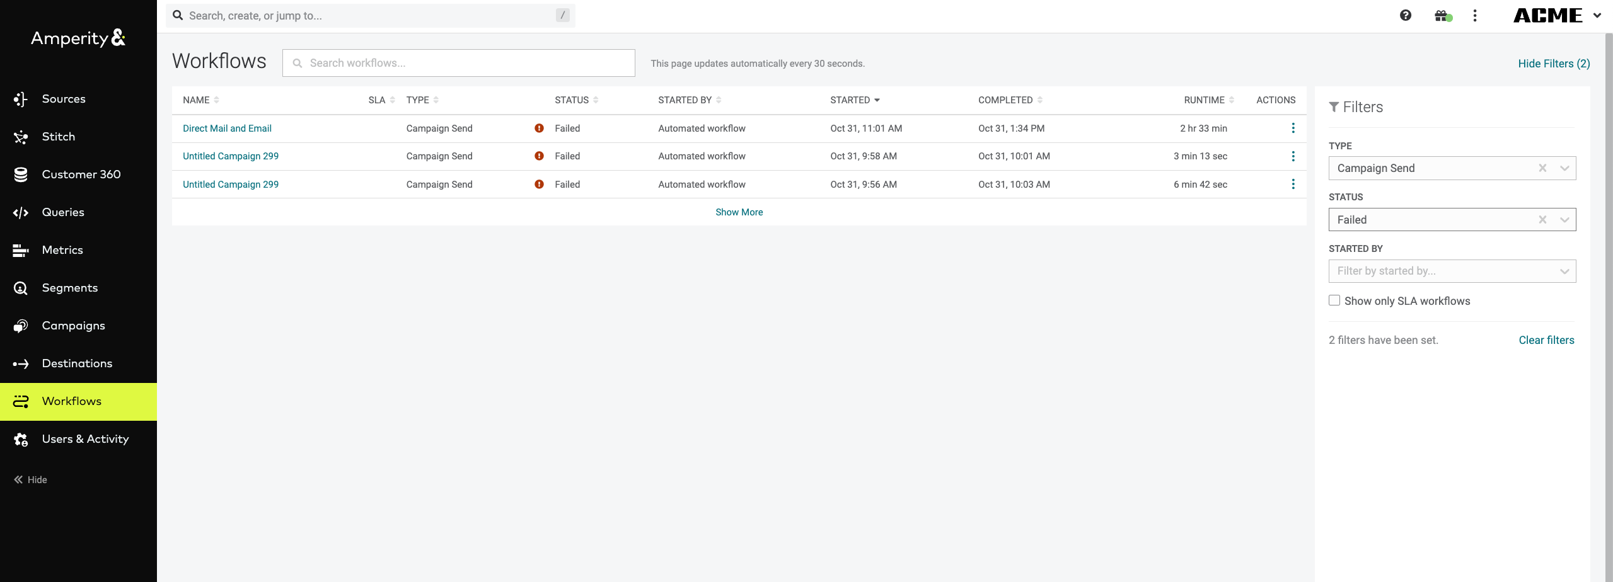The height and width of the screenshot is (582, 1613).
Task: Click Show More workflows
Action: pos(739,212)
